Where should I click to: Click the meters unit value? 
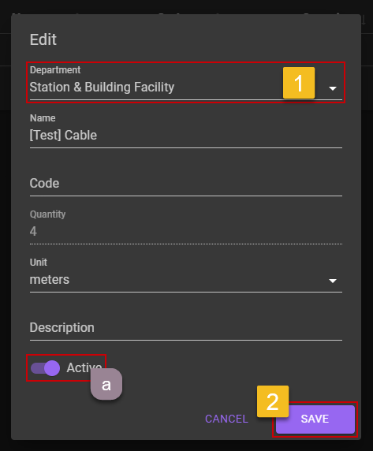pos(50,280)
